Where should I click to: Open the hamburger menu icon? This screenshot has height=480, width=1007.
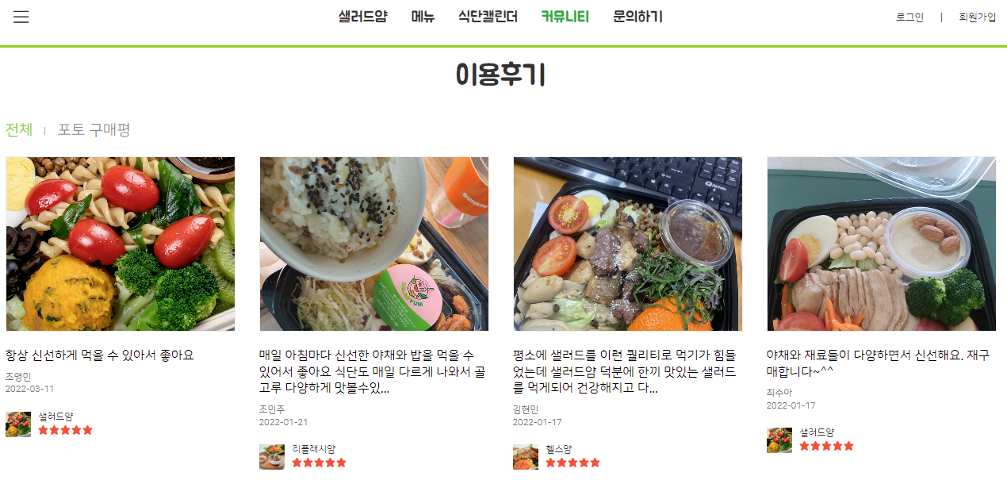coord(21,17)
